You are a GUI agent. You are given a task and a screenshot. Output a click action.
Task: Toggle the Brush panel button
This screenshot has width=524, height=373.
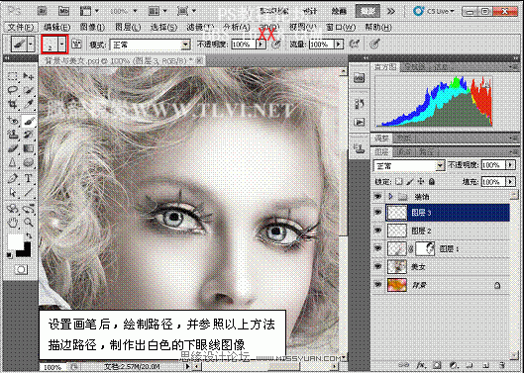coord(77,45)
